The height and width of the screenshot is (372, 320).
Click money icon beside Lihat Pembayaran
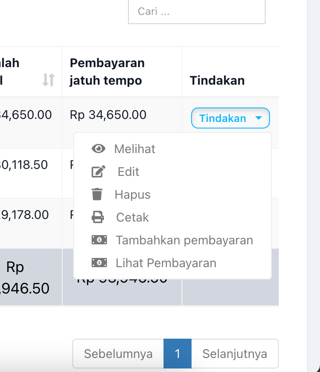(99, 263)
